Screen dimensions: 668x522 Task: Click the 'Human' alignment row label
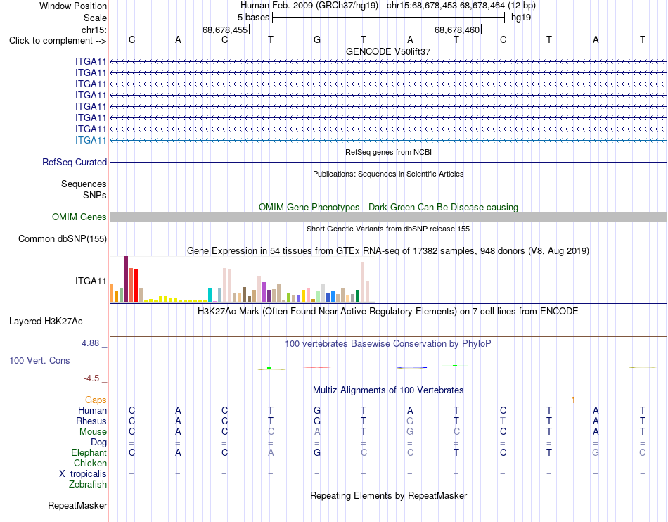(92, 411)
